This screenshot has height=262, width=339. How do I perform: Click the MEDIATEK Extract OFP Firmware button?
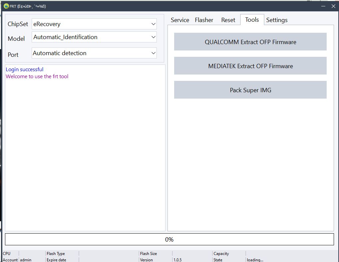pos(250,65)
